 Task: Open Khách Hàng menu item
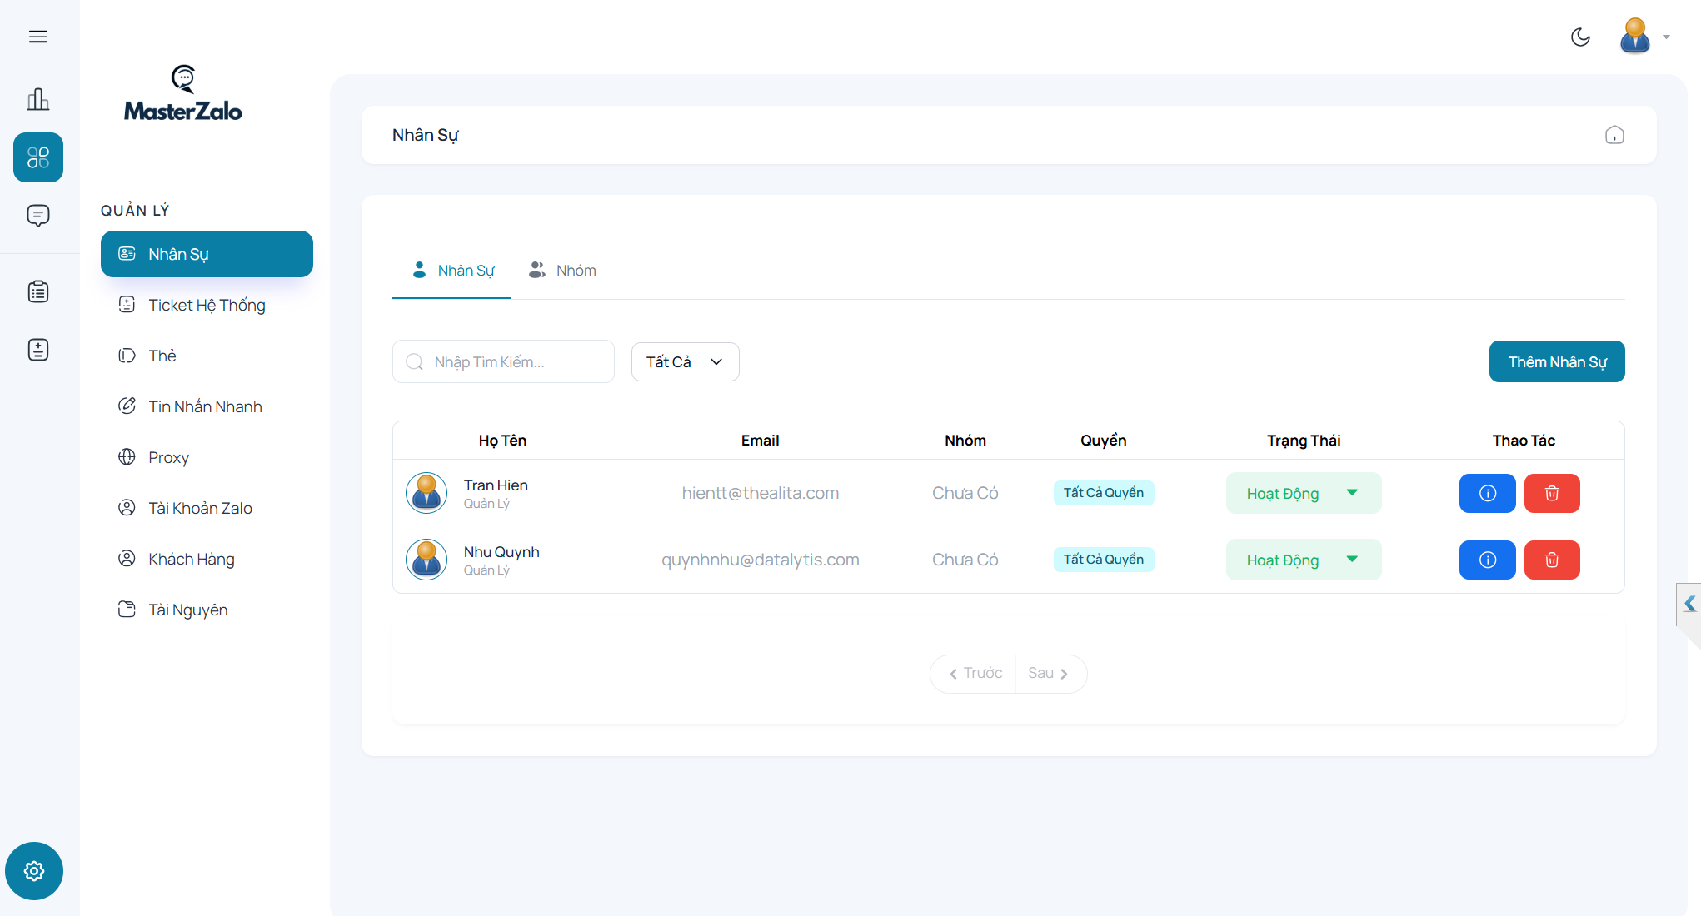(x=207, y=559)
